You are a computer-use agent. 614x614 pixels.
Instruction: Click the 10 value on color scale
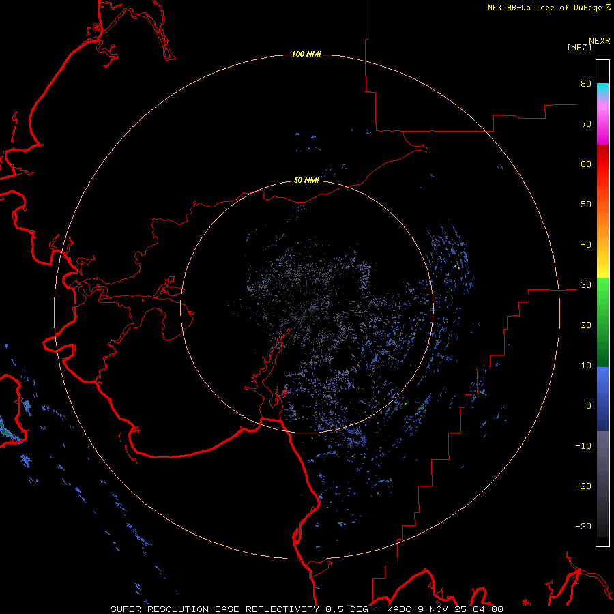click(x=586, y=366)
